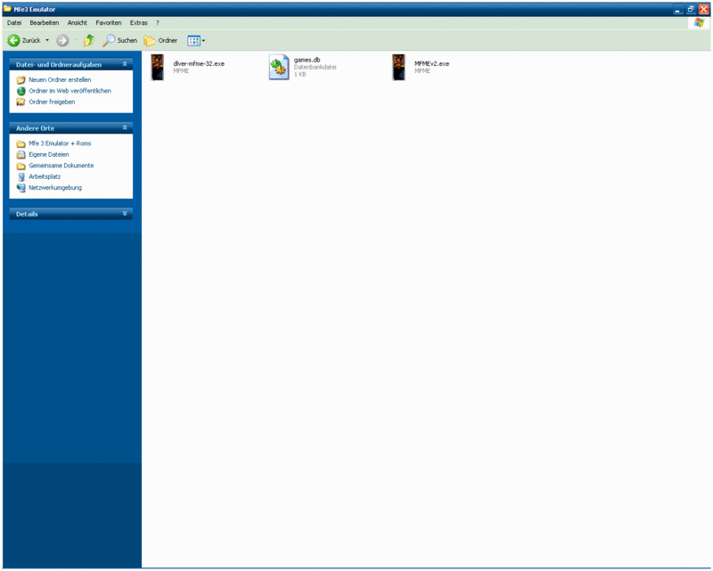Image resolution: width=713 pixels, height=571 pixels.
Task: Go to Mfe 3 Emulator + Roms folder
Action: pyautogui.click(x=60, y=143)
